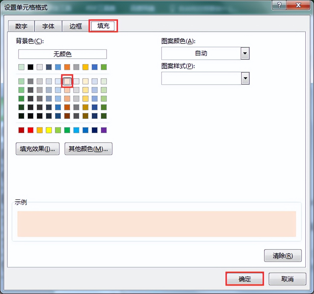Select the orange theme color swatch

[67, 67]
